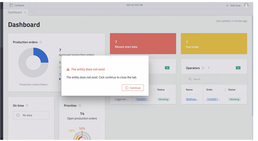Click the Operators info icon
Image resolution: width=258 pixels, height=141 pixels.
(203, 68)
